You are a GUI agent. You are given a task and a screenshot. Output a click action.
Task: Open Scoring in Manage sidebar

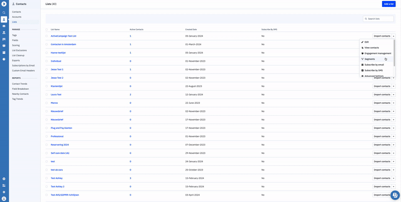(16, 45)
